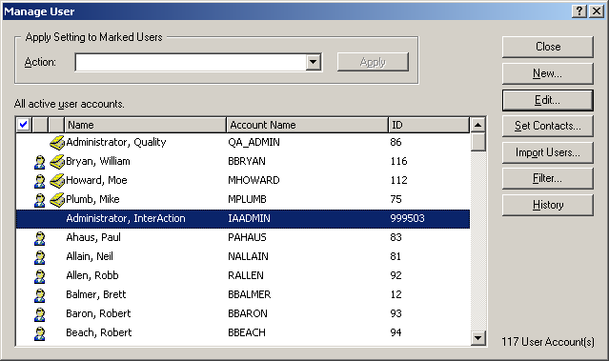Click the 117 User Account(s) status text
Viewport: 609px width, 361px height.
(x=548, y=342)
